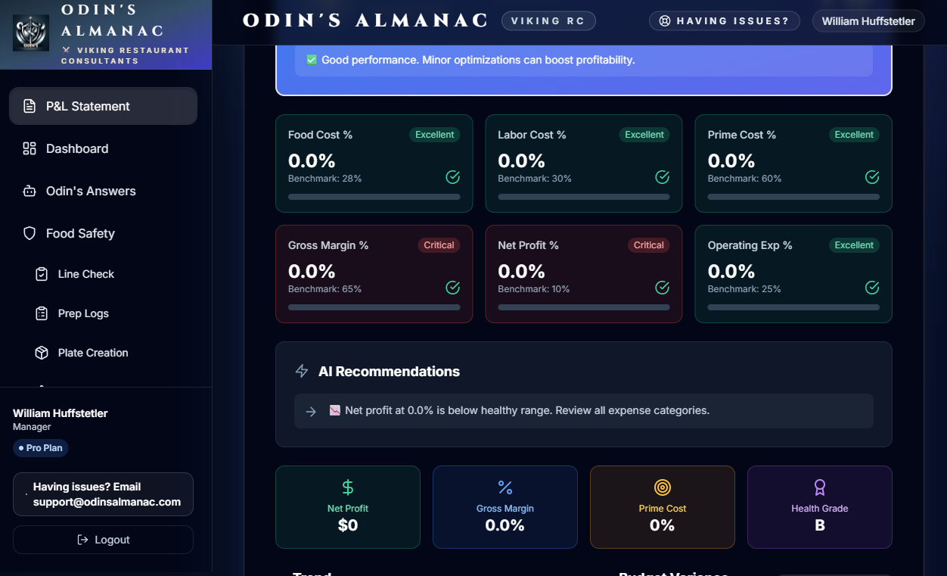
Task: Click the Plate Creation icon
Action: coord(42,352)
